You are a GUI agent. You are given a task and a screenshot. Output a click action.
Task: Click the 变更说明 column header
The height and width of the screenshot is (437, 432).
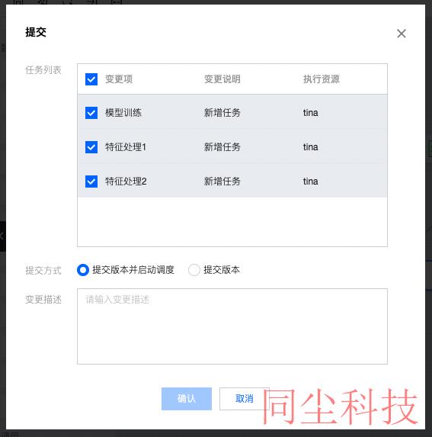point(222,79)
